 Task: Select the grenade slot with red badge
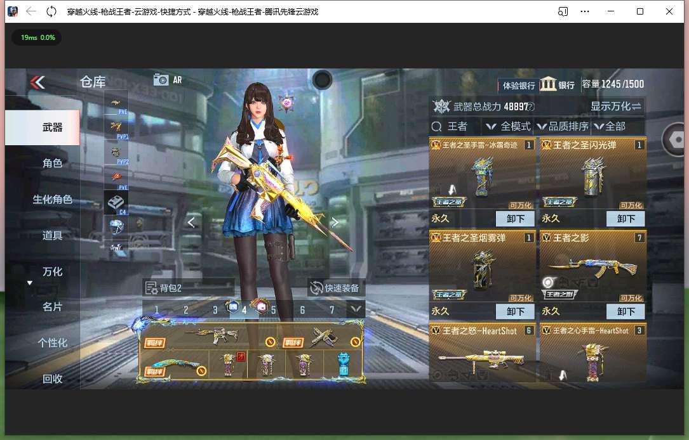[x=229, y=364]
